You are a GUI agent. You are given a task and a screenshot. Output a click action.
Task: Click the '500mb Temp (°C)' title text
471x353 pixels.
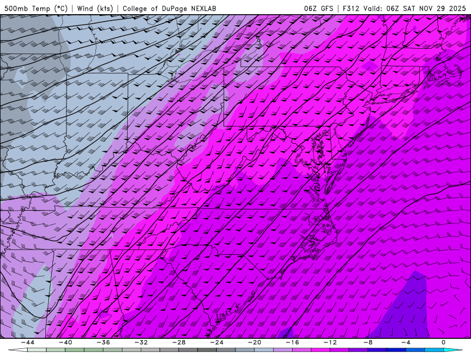click(36, 8)
